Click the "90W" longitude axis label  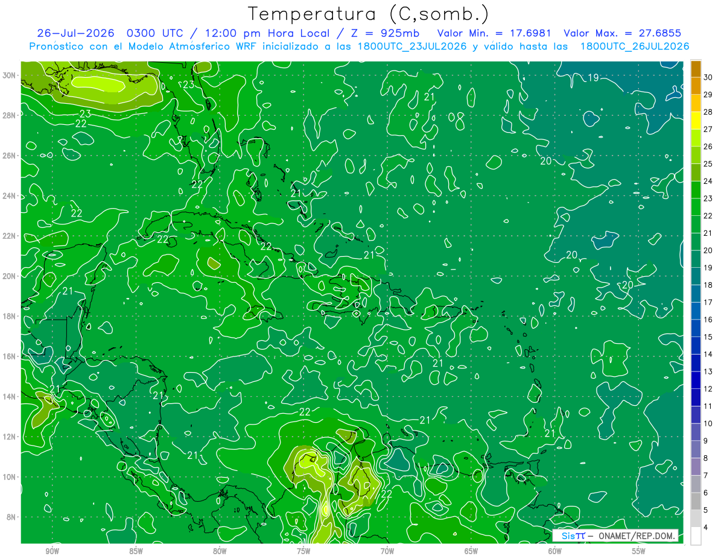tap(52, 551)
